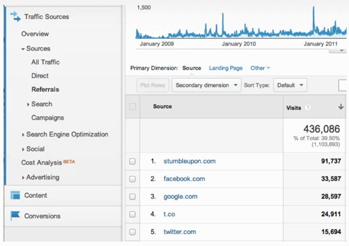Click the Conversions flag icon
This screenshot has width=349, height=246.
click(15, 216)
